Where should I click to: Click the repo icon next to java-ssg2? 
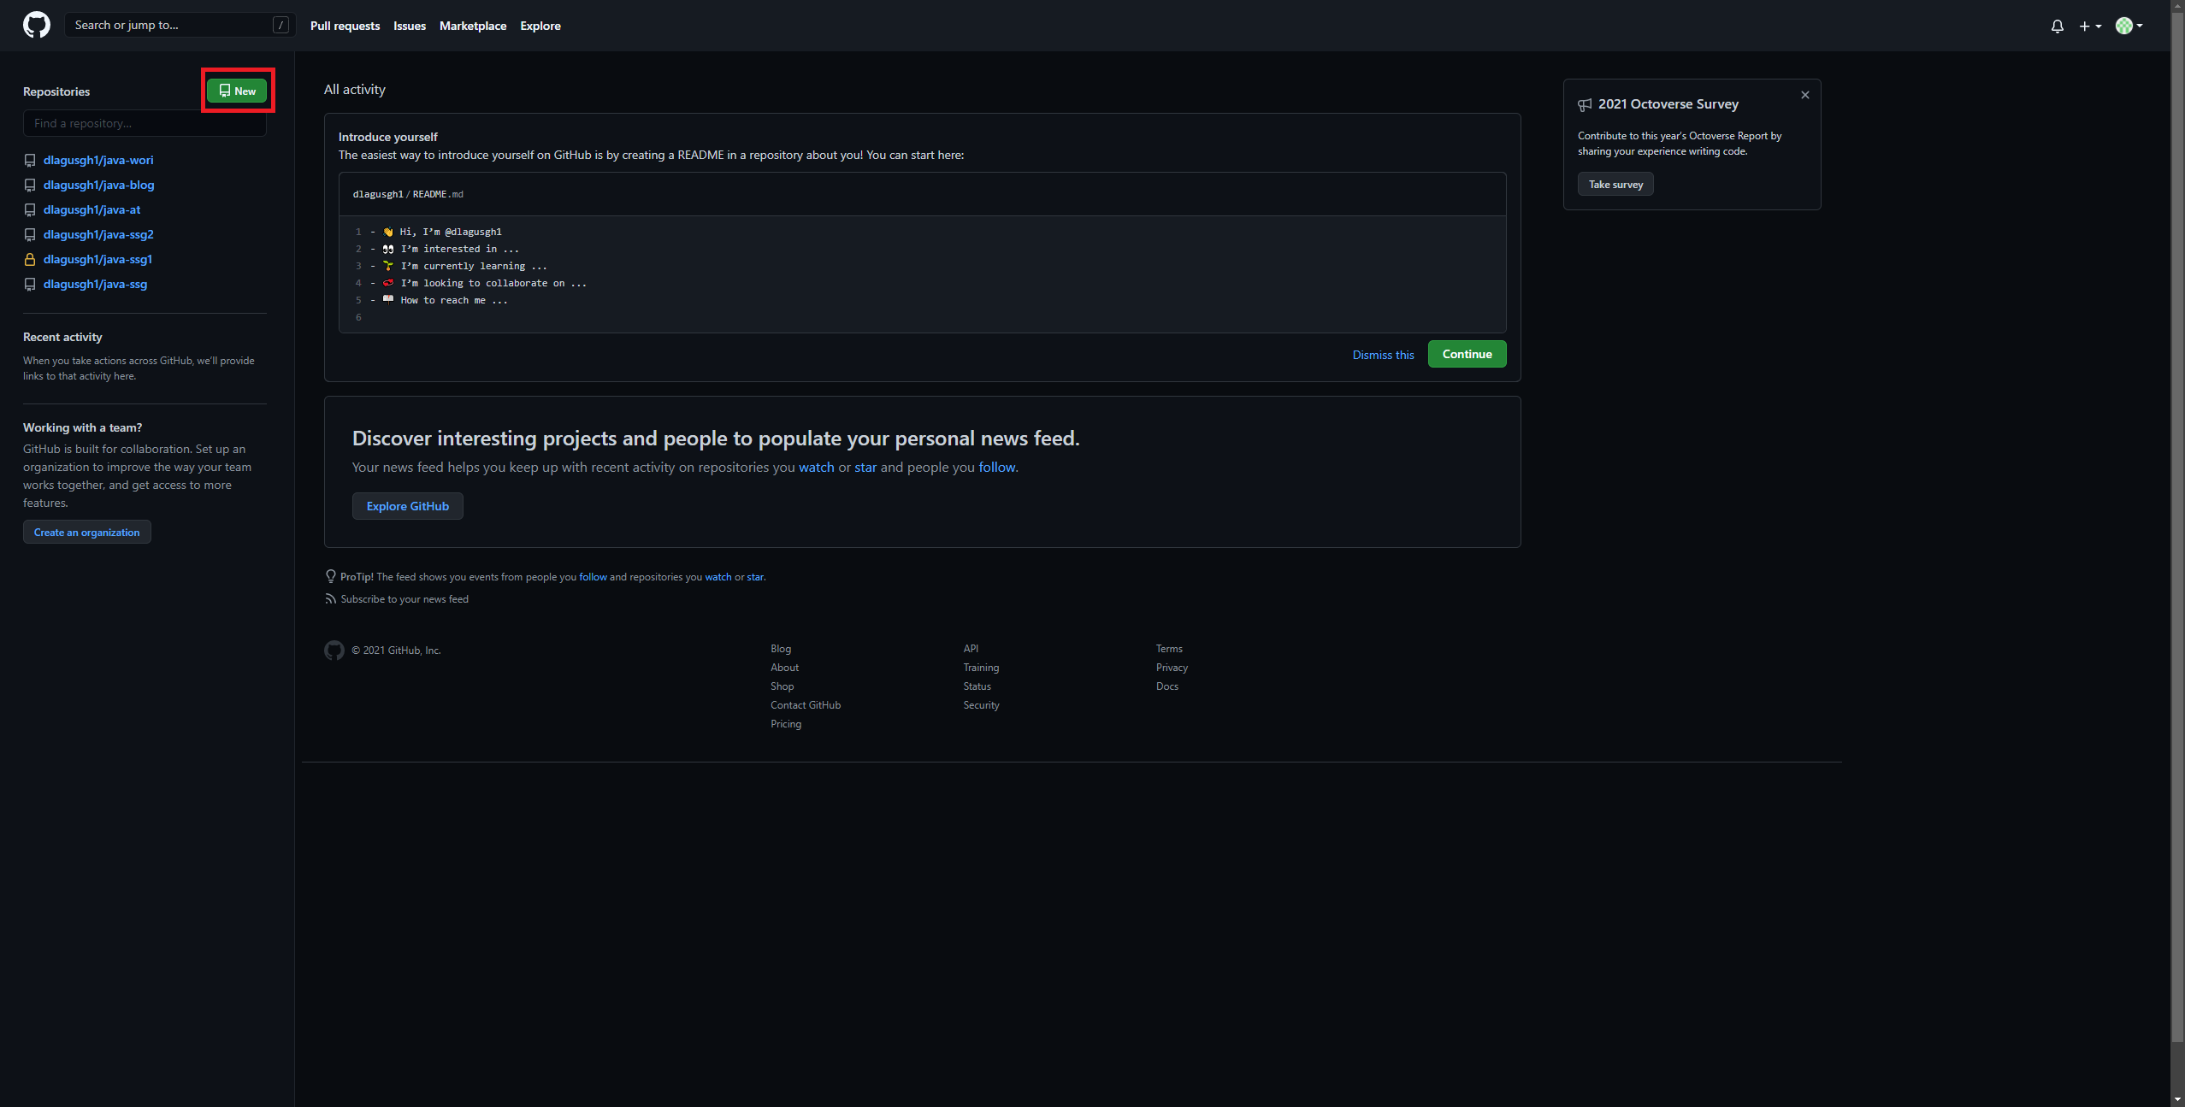click(x=30, y=234)
